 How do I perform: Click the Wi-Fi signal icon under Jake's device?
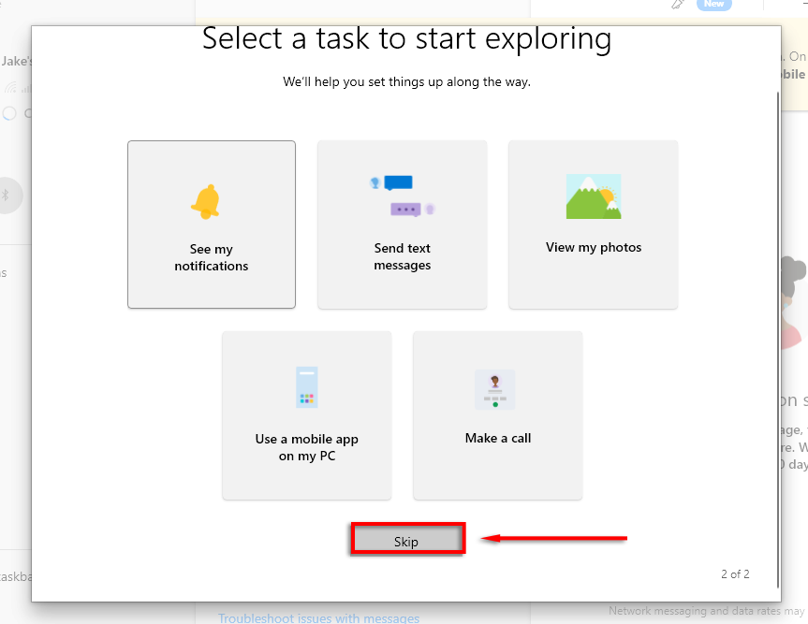(10, 88)
